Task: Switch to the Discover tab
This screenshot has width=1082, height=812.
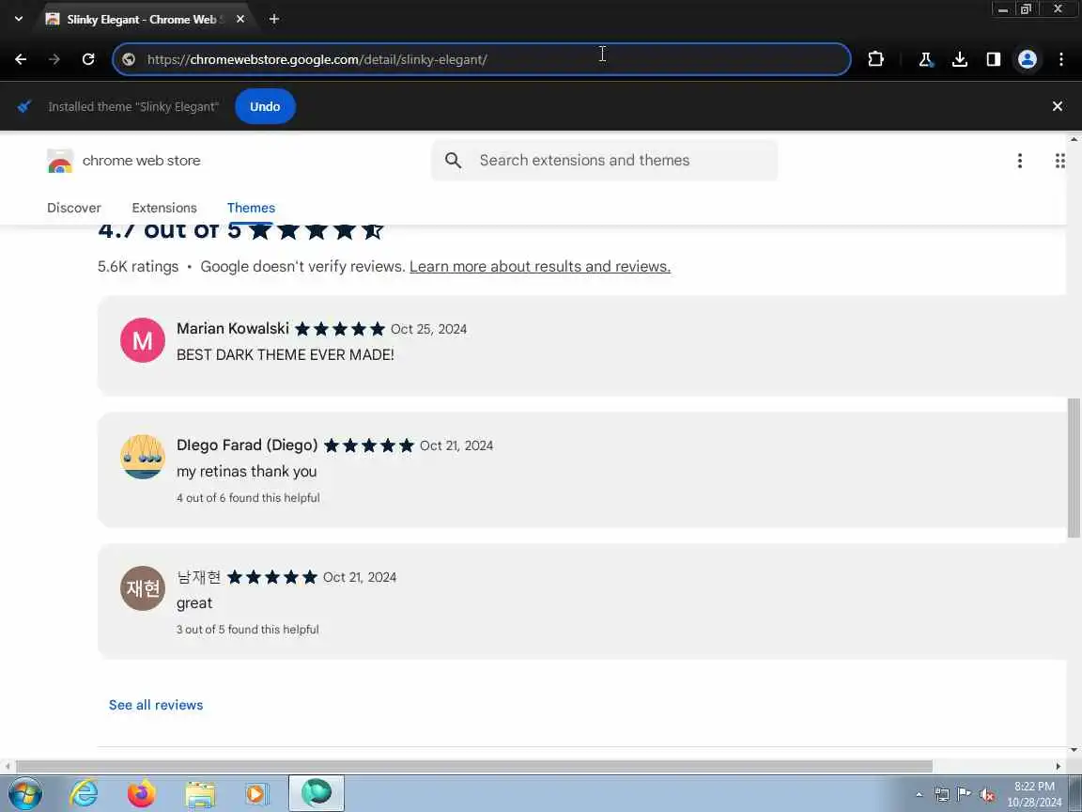Action: (74, 208)
